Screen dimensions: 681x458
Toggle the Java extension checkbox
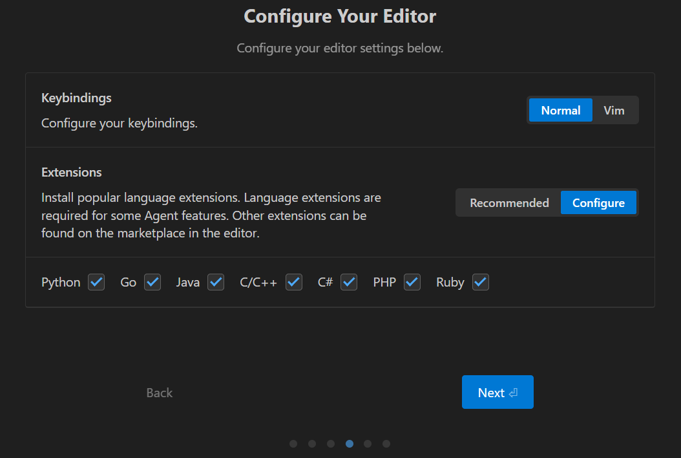216,282
